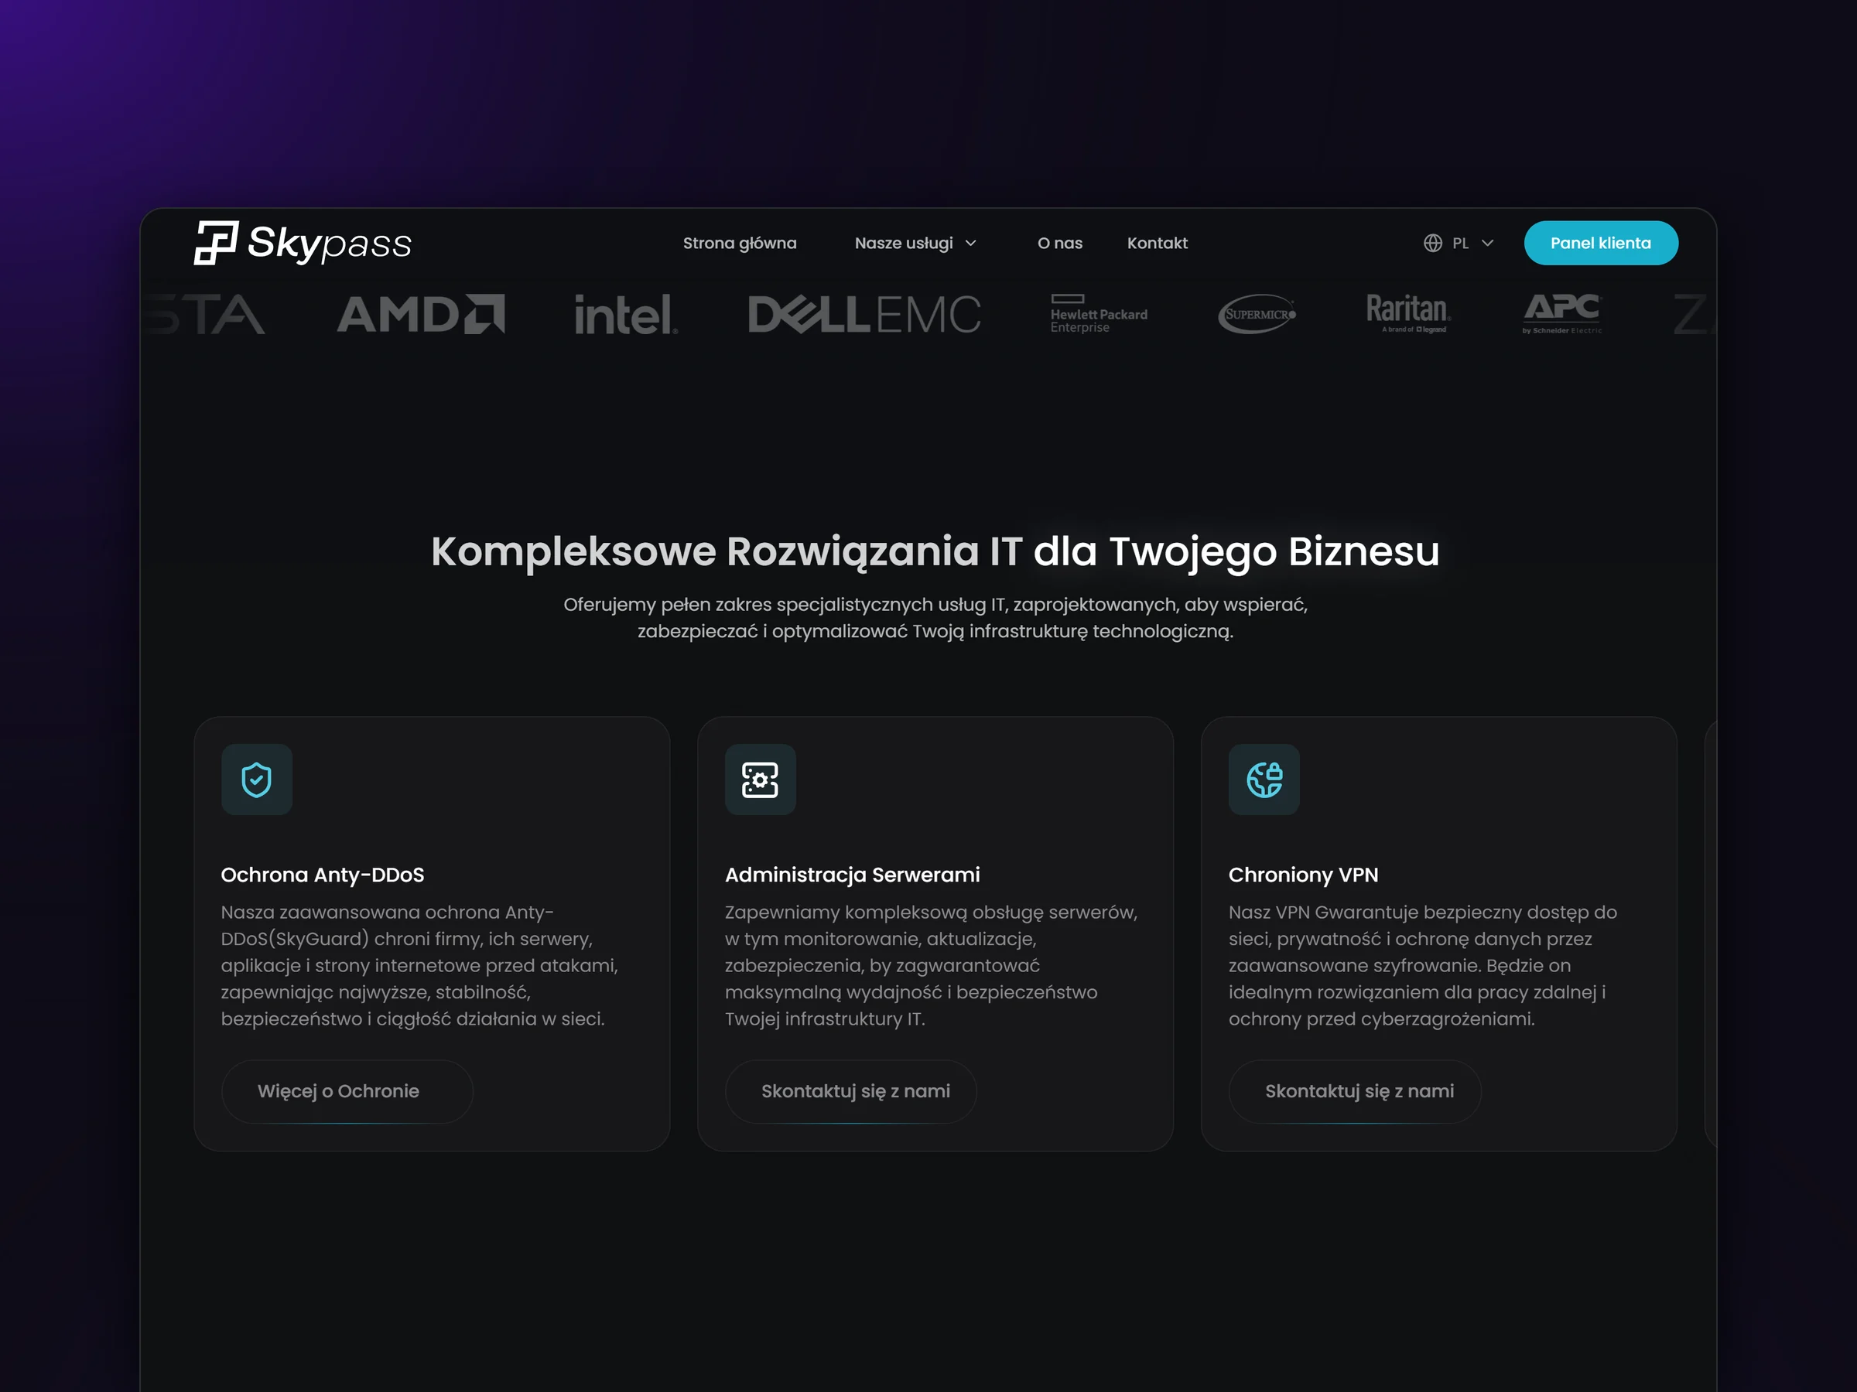The image size is (1857, 1392).
Task: Open the O nas page
Action: (1059, 244)
